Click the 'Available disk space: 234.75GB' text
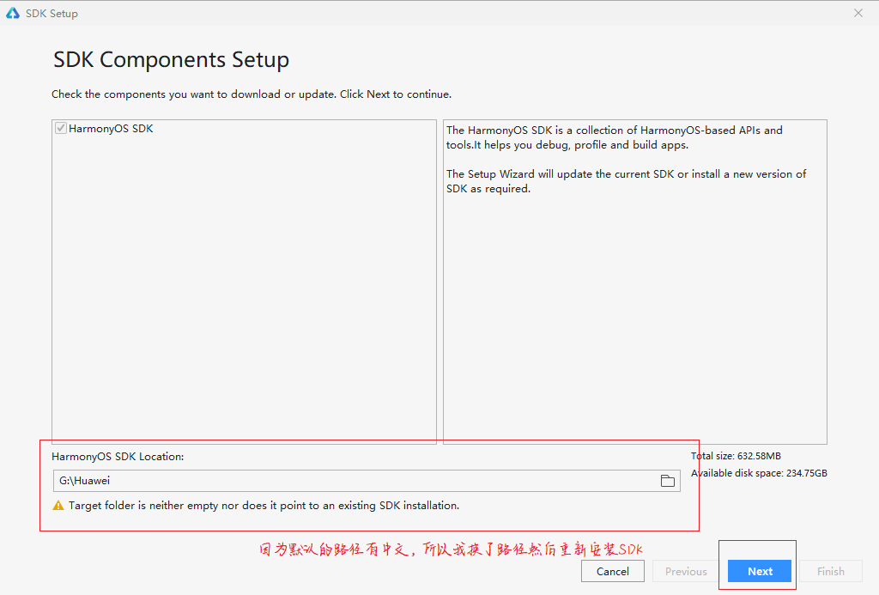The width and height of the screenshot is (879, 595). pos(759,473)
